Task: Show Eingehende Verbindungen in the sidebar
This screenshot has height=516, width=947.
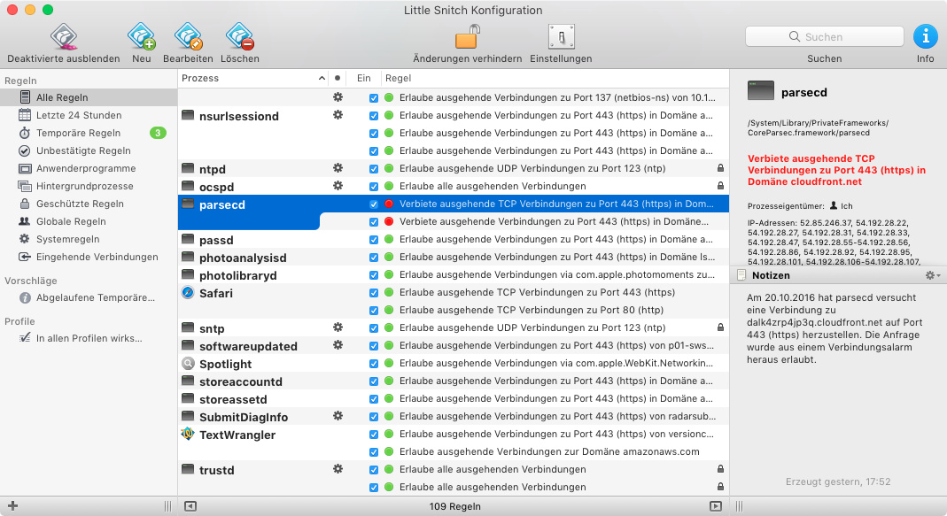Action: (97, 257)
